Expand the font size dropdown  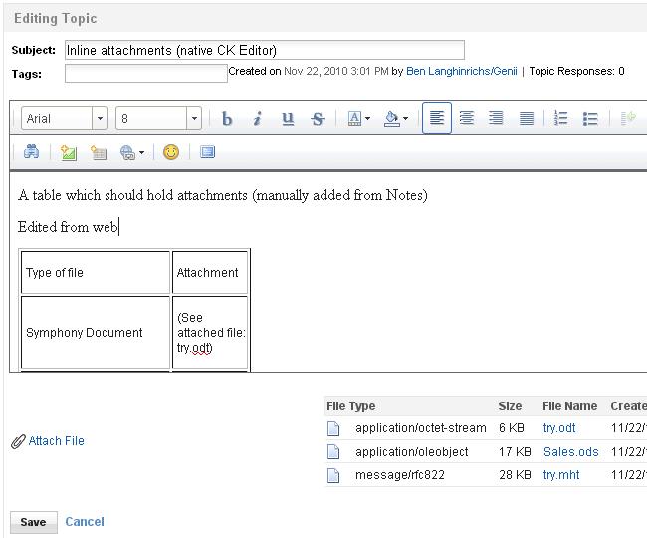pos(194,119)
